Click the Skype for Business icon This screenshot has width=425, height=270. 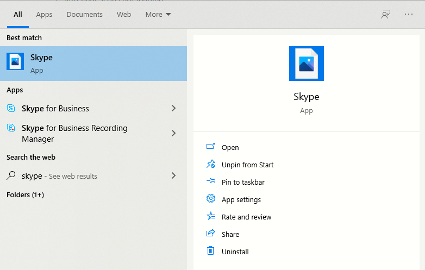11,108
